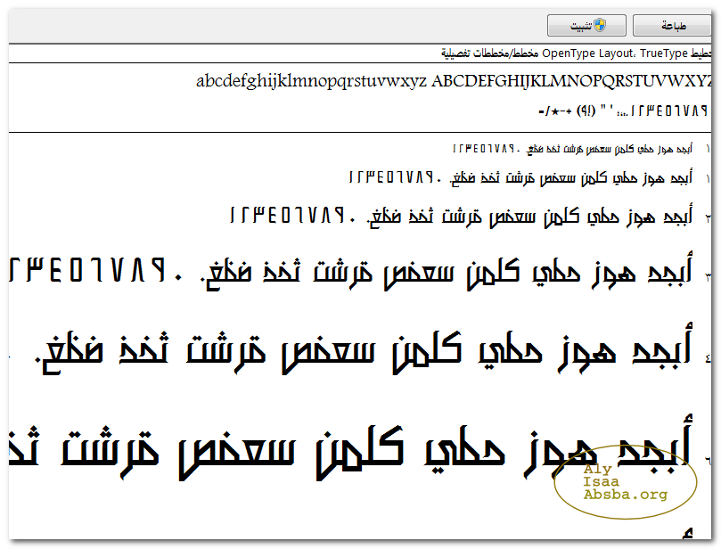
Task: Click the طباعة (Print) button
Action: click(x=673, y=26)
